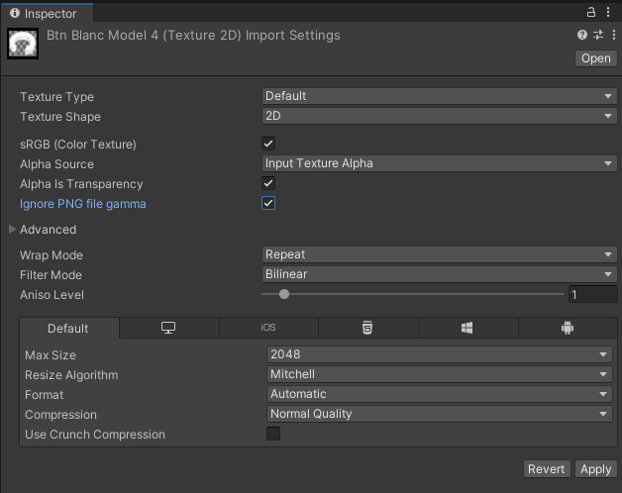Toggle the Inspector lock icon
Viewport: 622px width, 493px height.
[x=592, y=13]
